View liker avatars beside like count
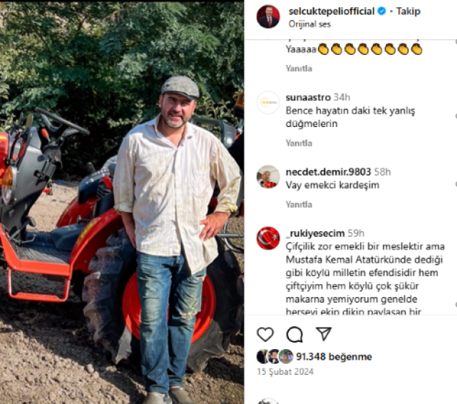Screen dimensions: 457x404 pos(274,356)
